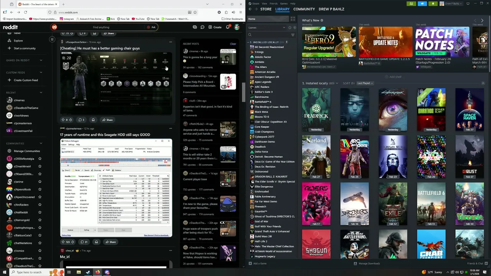491x276 pixels.
Task: Open Steam STORE tab
Action: pyautogui.click(x=266, y=9)
